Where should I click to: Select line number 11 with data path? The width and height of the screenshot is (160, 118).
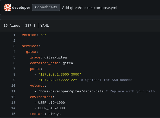13,91
